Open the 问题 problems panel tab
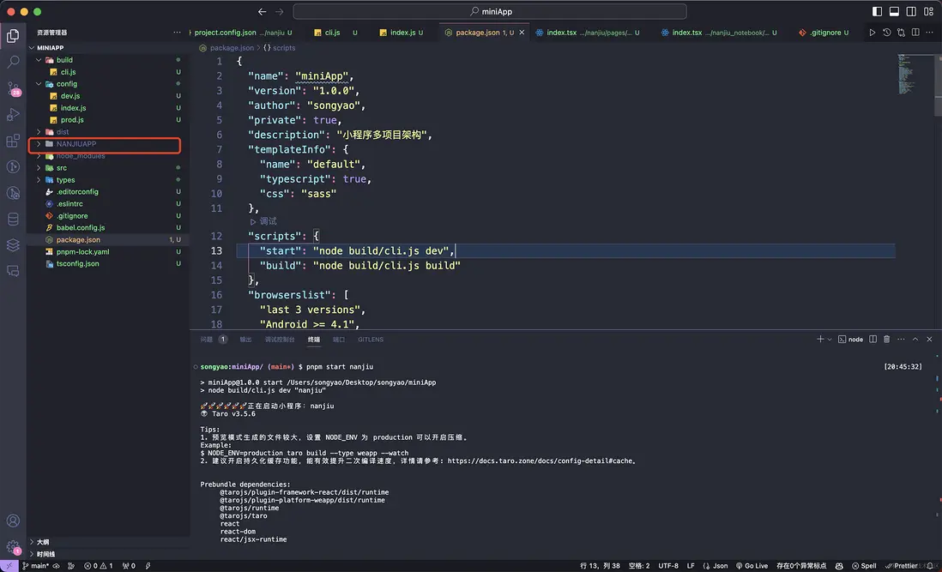 [214, 339]
